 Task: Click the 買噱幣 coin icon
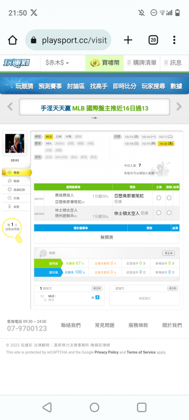pos(94,63)
